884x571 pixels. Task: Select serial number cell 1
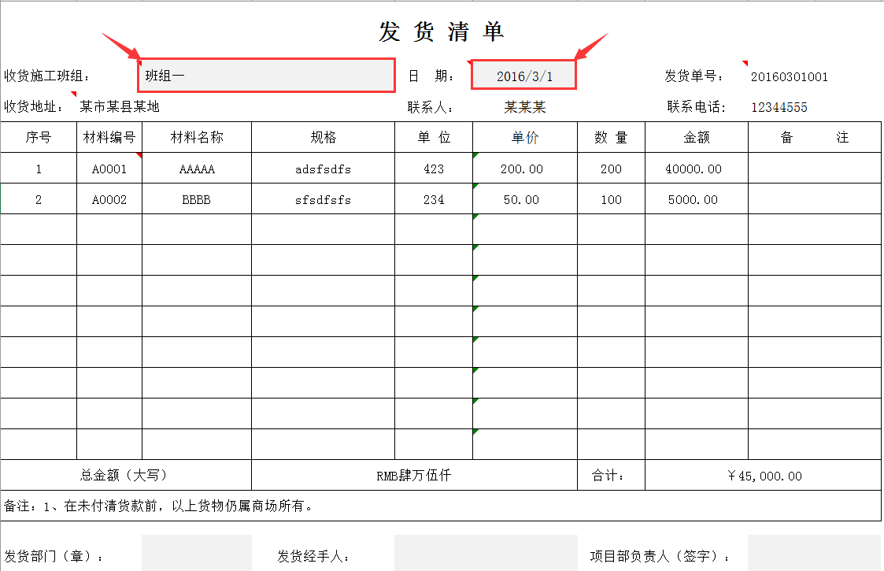(39, 168)
